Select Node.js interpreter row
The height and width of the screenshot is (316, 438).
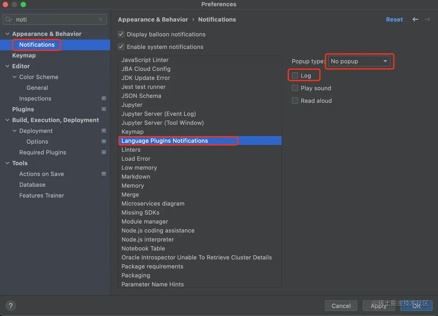tap(200, 240)
